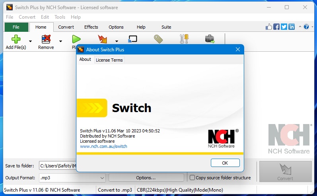
Task: Switch to the Help ribbon tab
Action: pyautogui.click(x=141, y=27)
